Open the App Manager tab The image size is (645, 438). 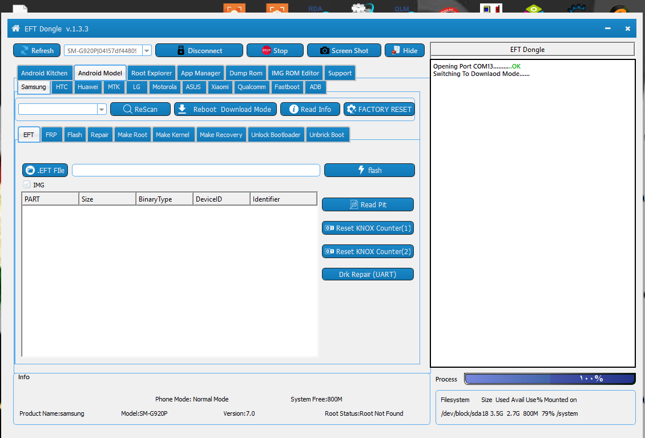point(201,73)
